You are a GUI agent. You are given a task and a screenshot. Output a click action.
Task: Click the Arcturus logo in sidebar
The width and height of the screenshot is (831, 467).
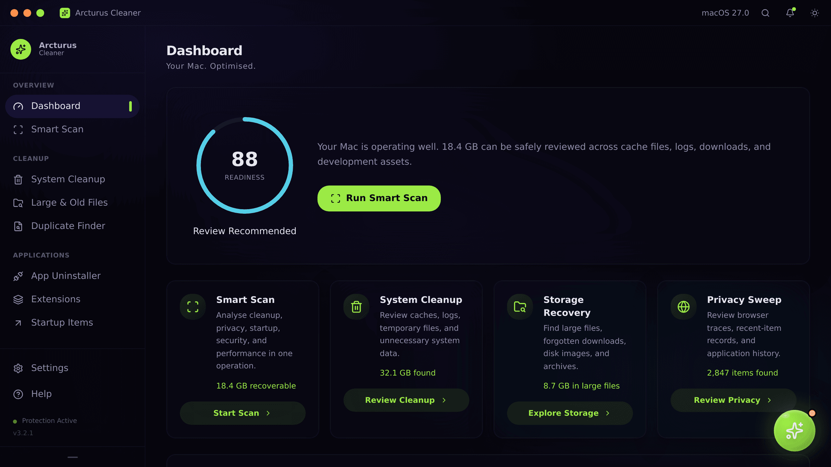(x=21, y=49)
